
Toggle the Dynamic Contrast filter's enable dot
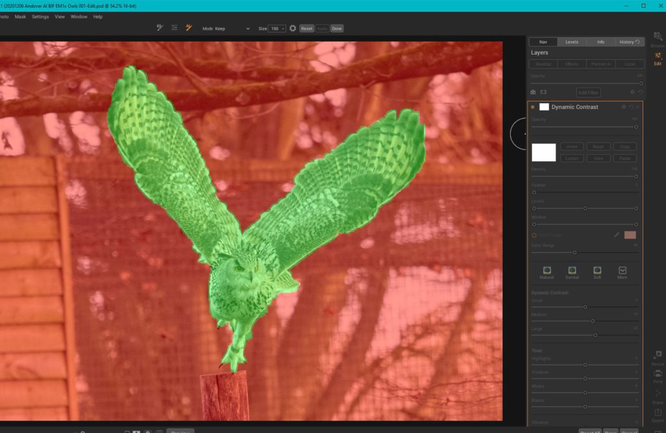(x=534, y=107)
